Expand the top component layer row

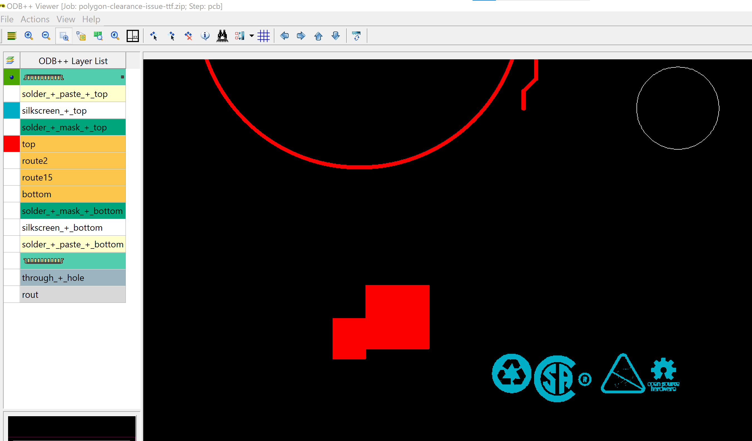[122, 77]
